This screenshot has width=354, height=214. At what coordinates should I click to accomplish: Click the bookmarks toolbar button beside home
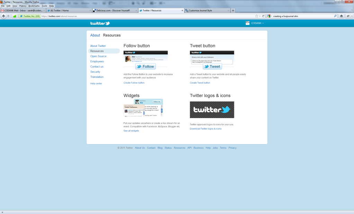coord(348,16)
